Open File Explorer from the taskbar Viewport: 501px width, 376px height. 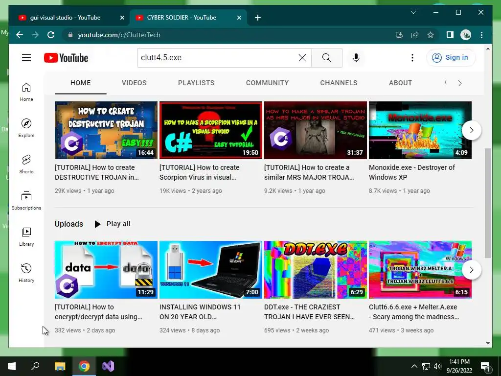pos(60,366)
